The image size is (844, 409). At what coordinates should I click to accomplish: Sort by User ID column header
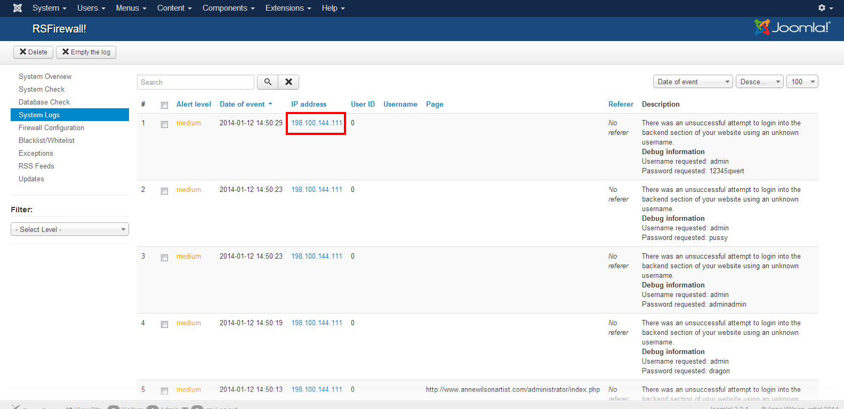pos(363,104)
